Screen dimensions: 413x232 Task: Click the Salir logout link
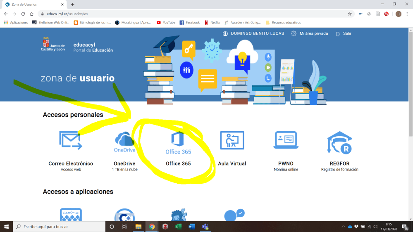[x=344, y=33]
